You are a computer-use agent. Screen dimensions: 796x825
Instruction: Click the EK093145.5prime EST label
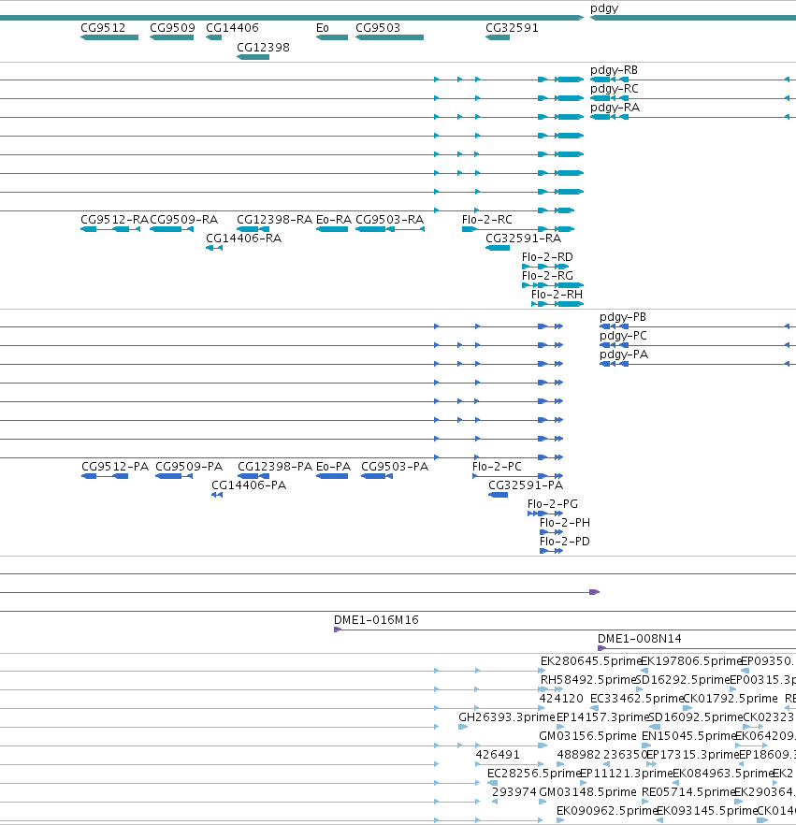coord(706,811)
